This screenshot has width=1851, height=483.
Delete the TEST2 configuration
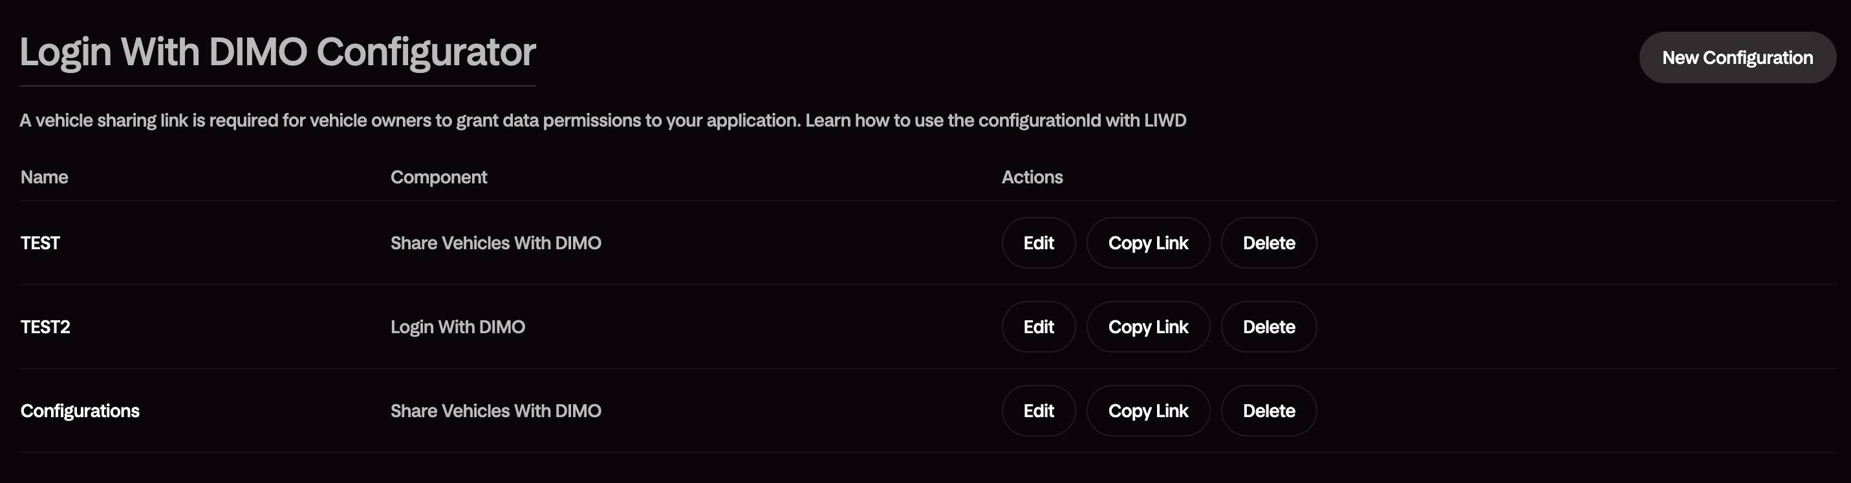click(1268, 327)
